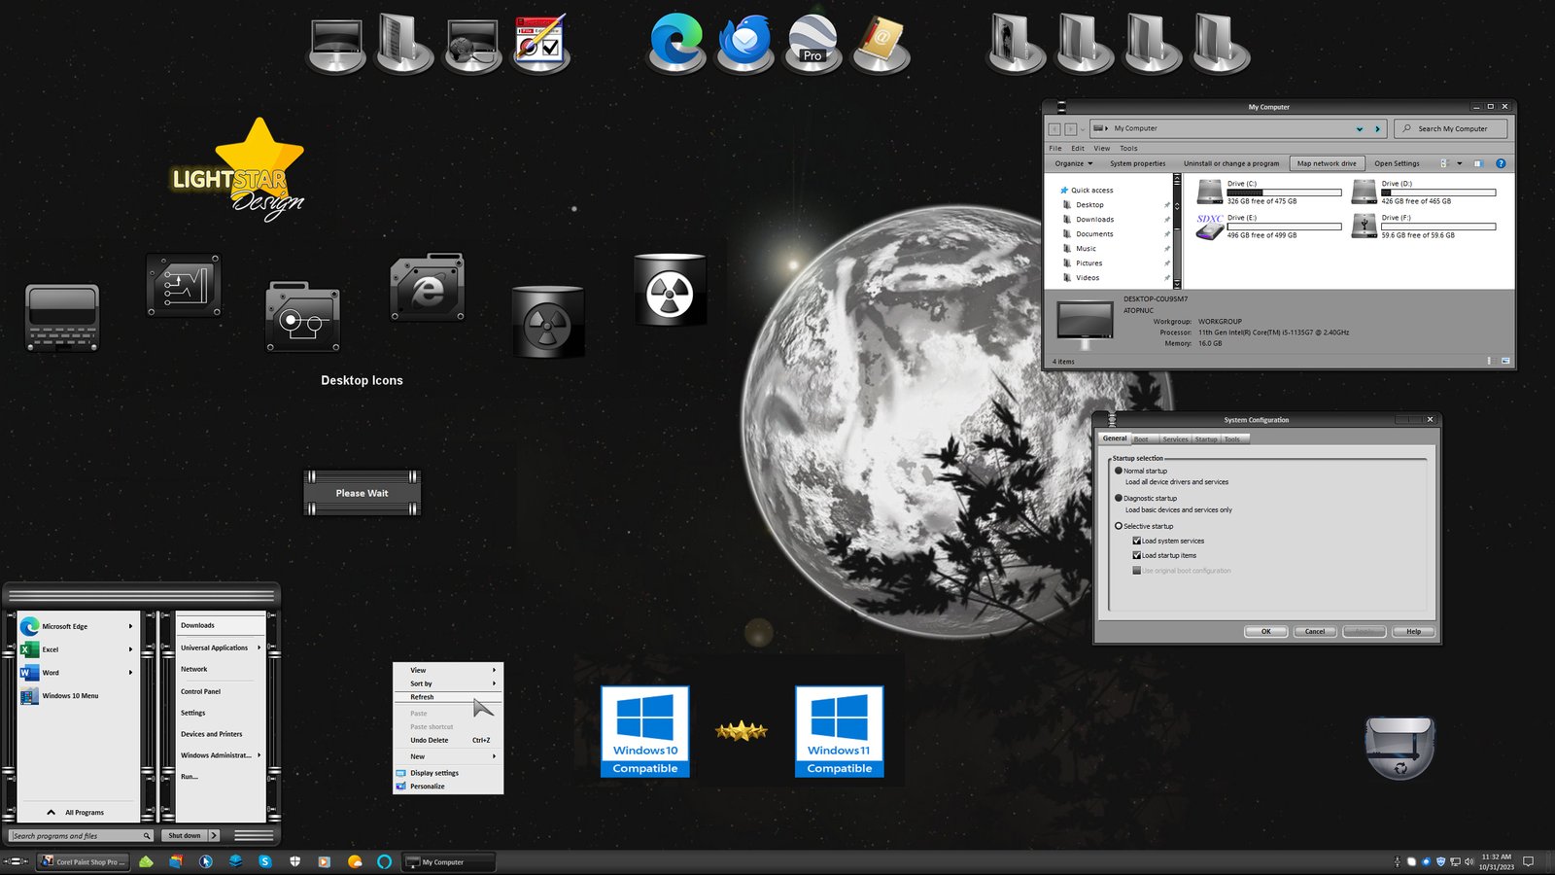This screenshot has height=875, width=1555.
Task: Toggle Load system services checkbox
Action: point(1136,541)
